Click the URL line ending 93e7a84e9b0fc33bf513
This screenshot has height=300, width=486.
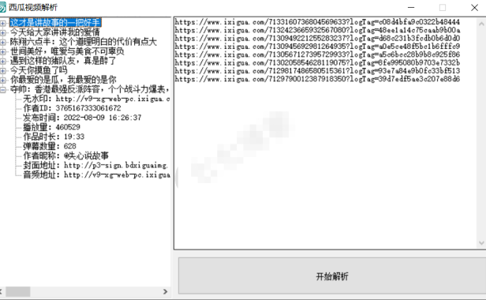pyautogui.click(x=317, y=71)
